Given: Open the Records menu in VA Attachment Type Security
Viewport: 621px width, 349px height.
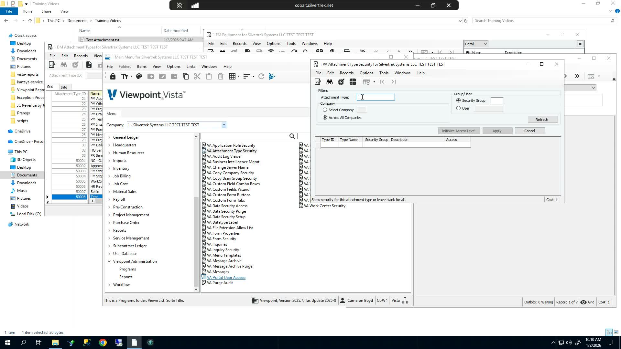Looking at the screenshot, I should pos(346,73).
